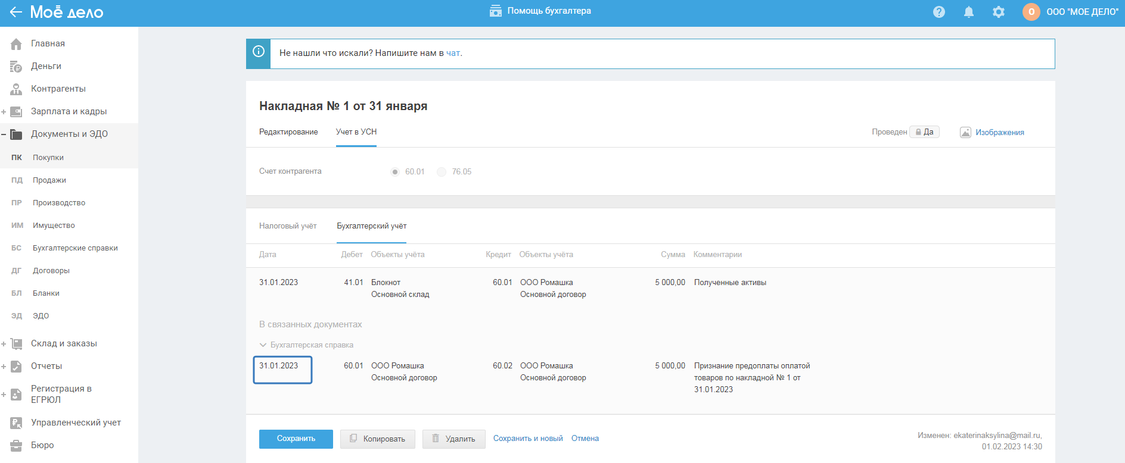Click the ООО "МОЕ ДЕЛО" company name
Screen dimensions: 1125x463
(x=1082, y=12)
